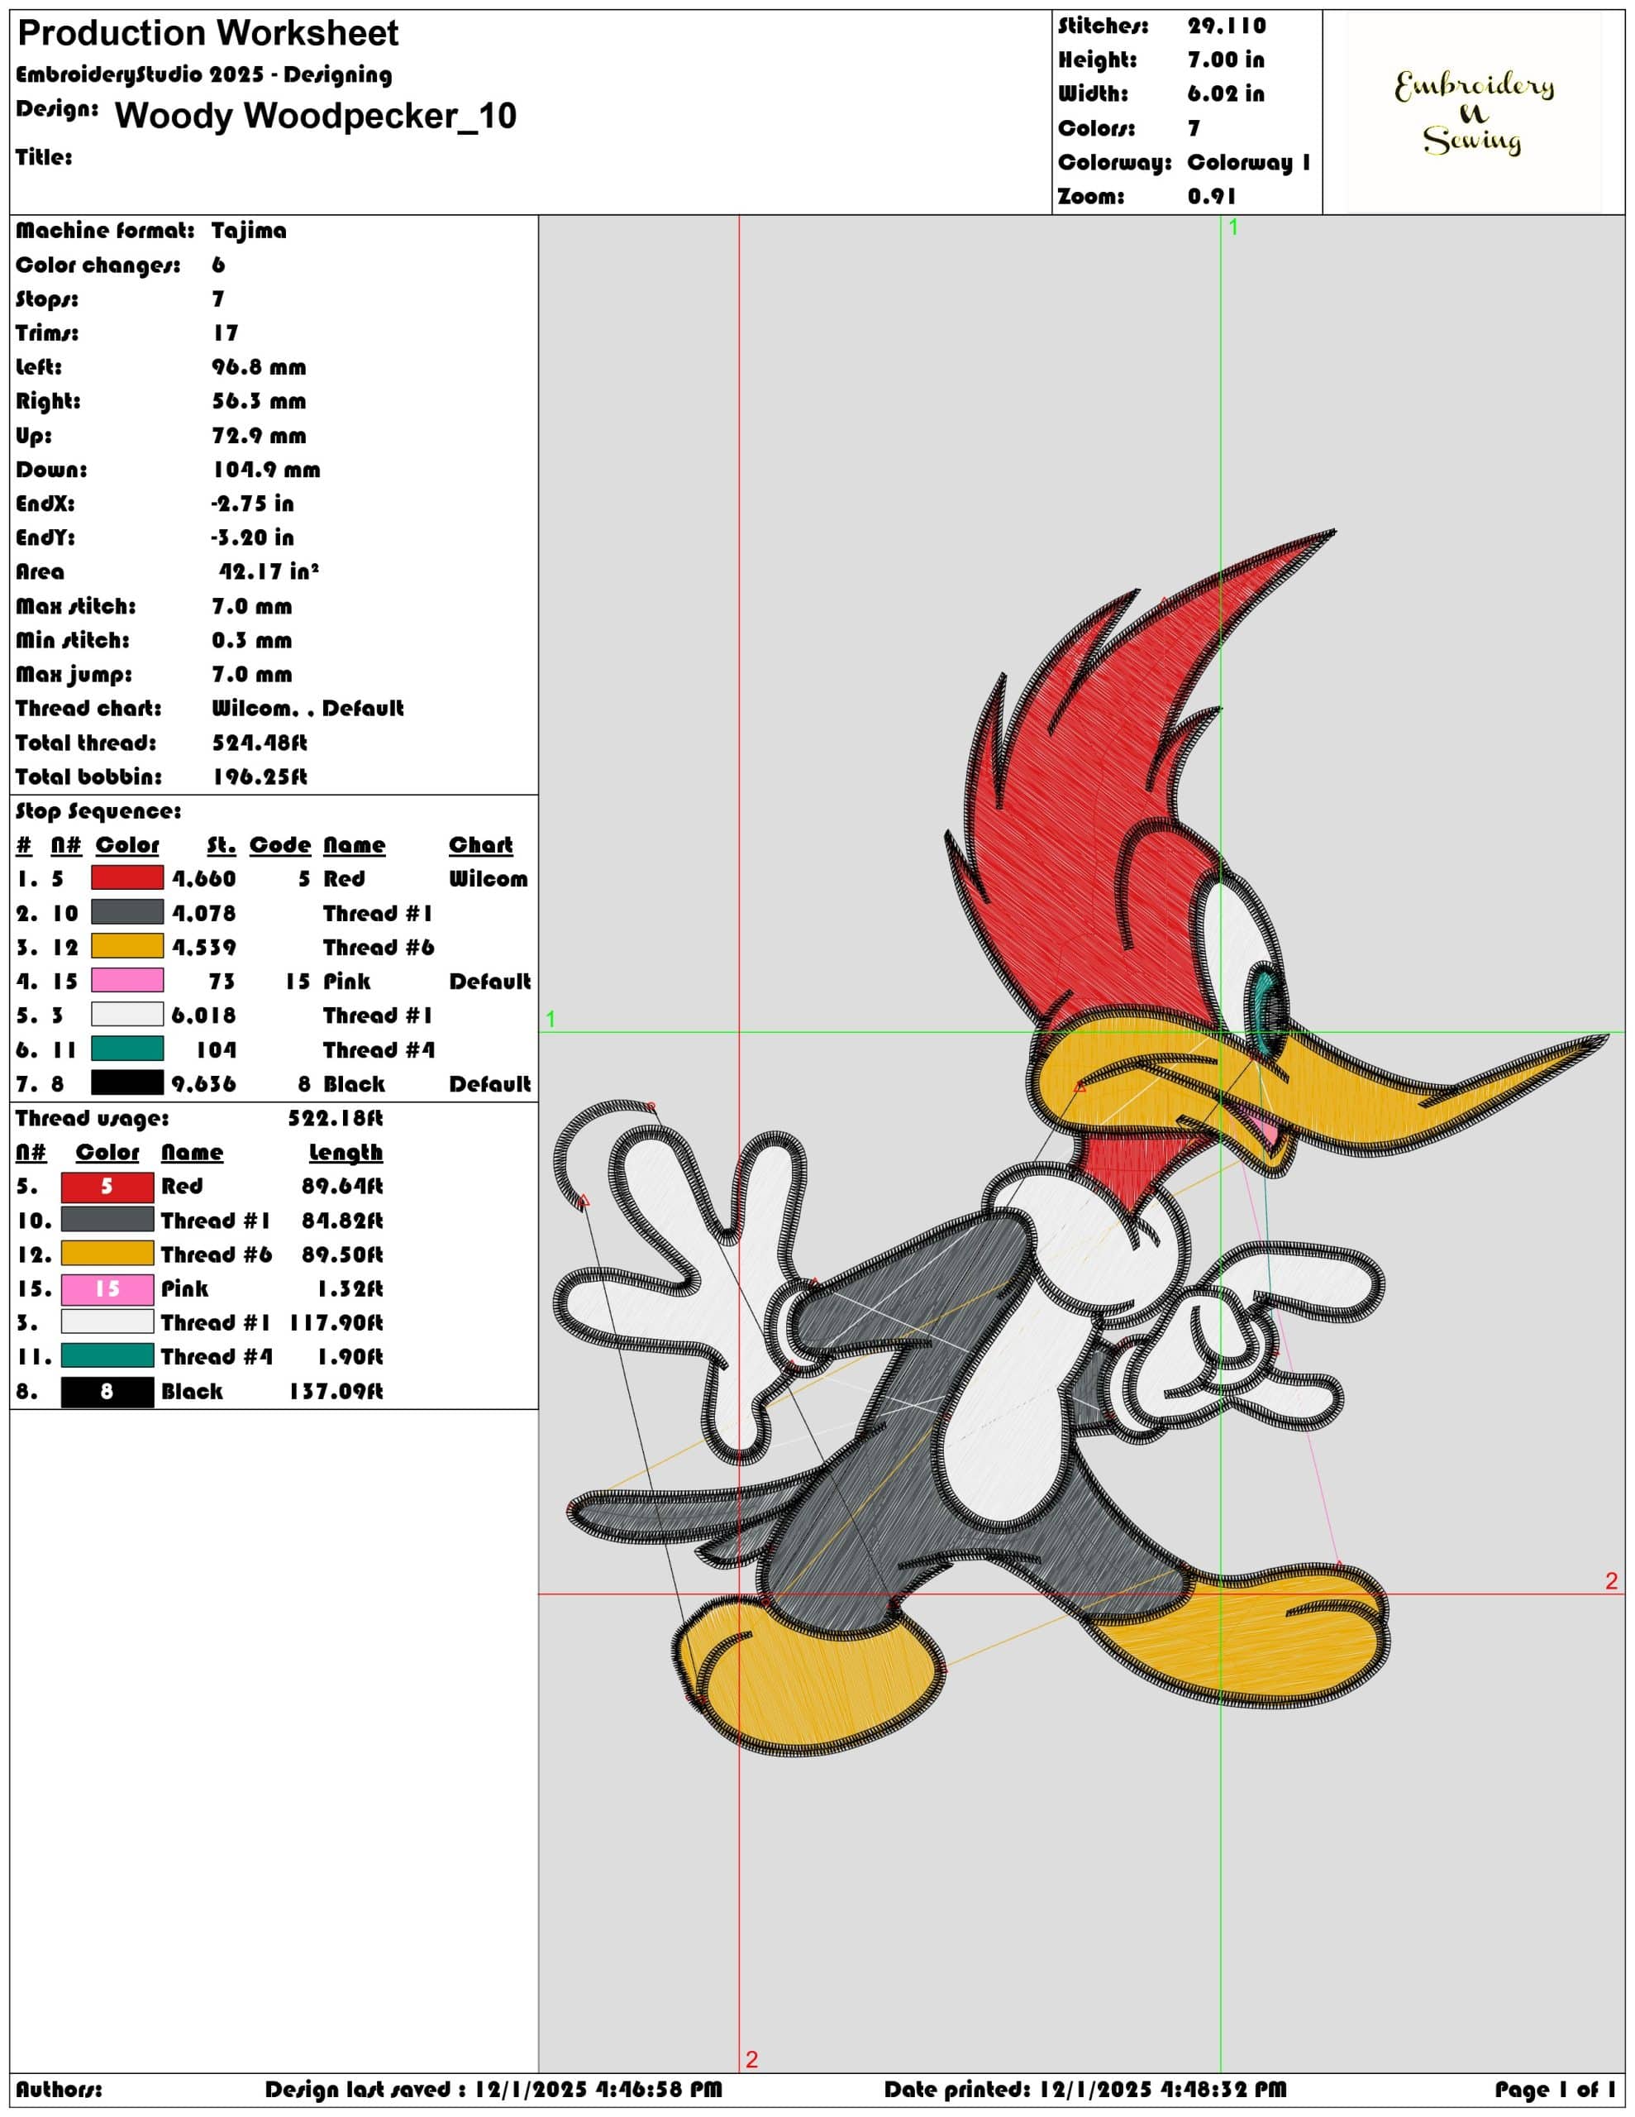Viewport: 1635px width, 2117px height.
Task: Click the Embroidery N Sewing logo
Action: click(x=1473, y=112)
